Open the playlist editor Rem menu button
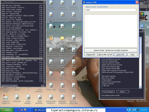This screenshot has height=112, width=149. (x=7, y=86)
